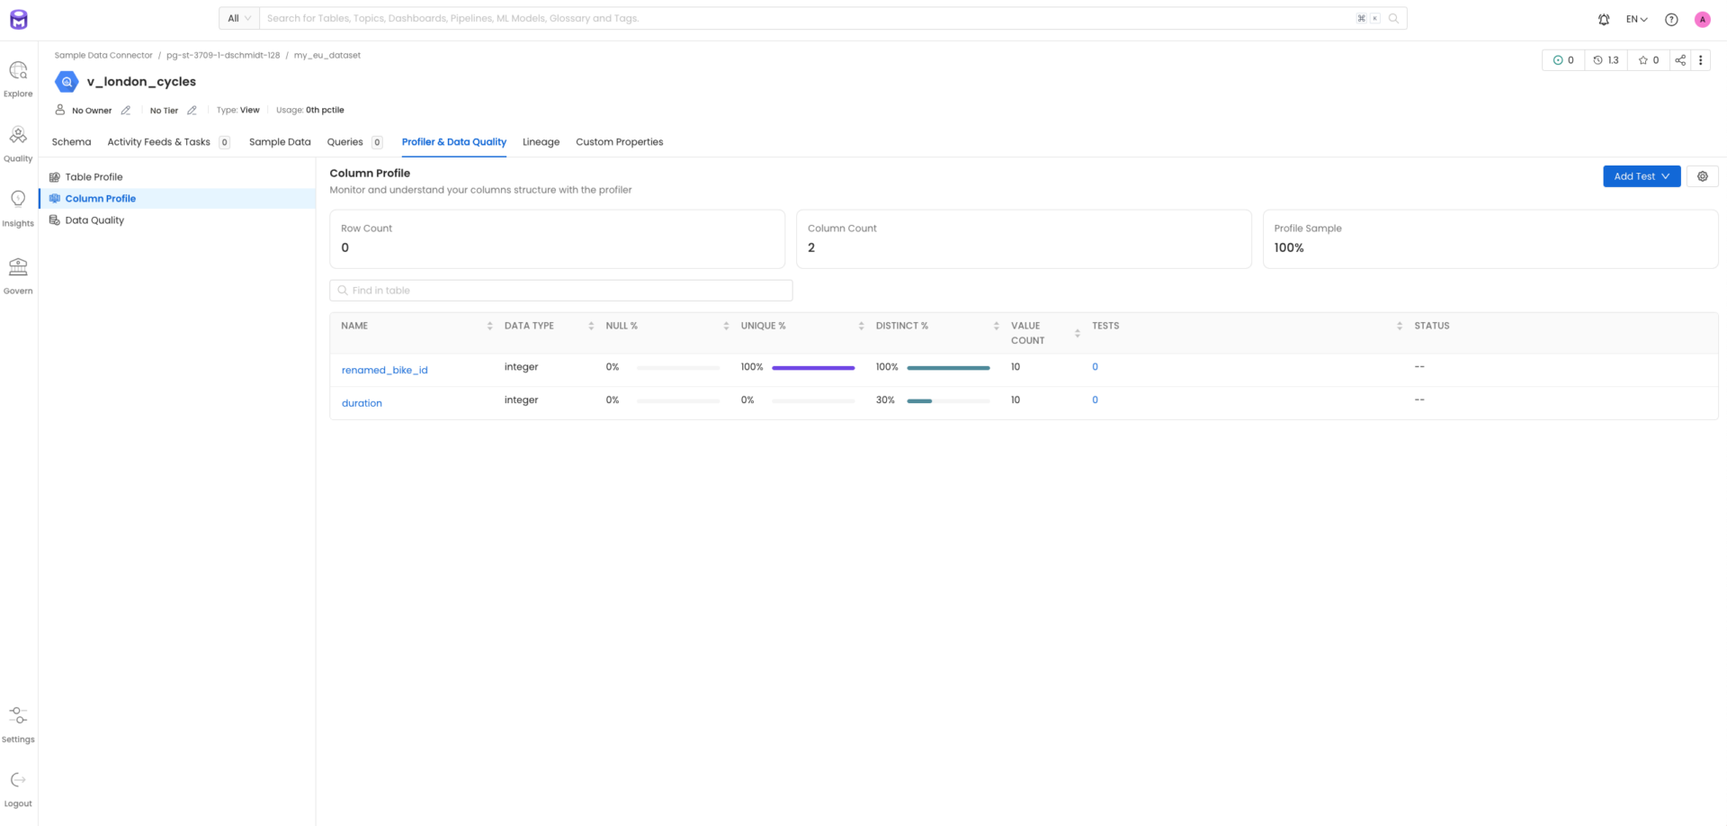Sort table by Name column
The height and width of the screenshot is (826, 1727).
[489, 326]
